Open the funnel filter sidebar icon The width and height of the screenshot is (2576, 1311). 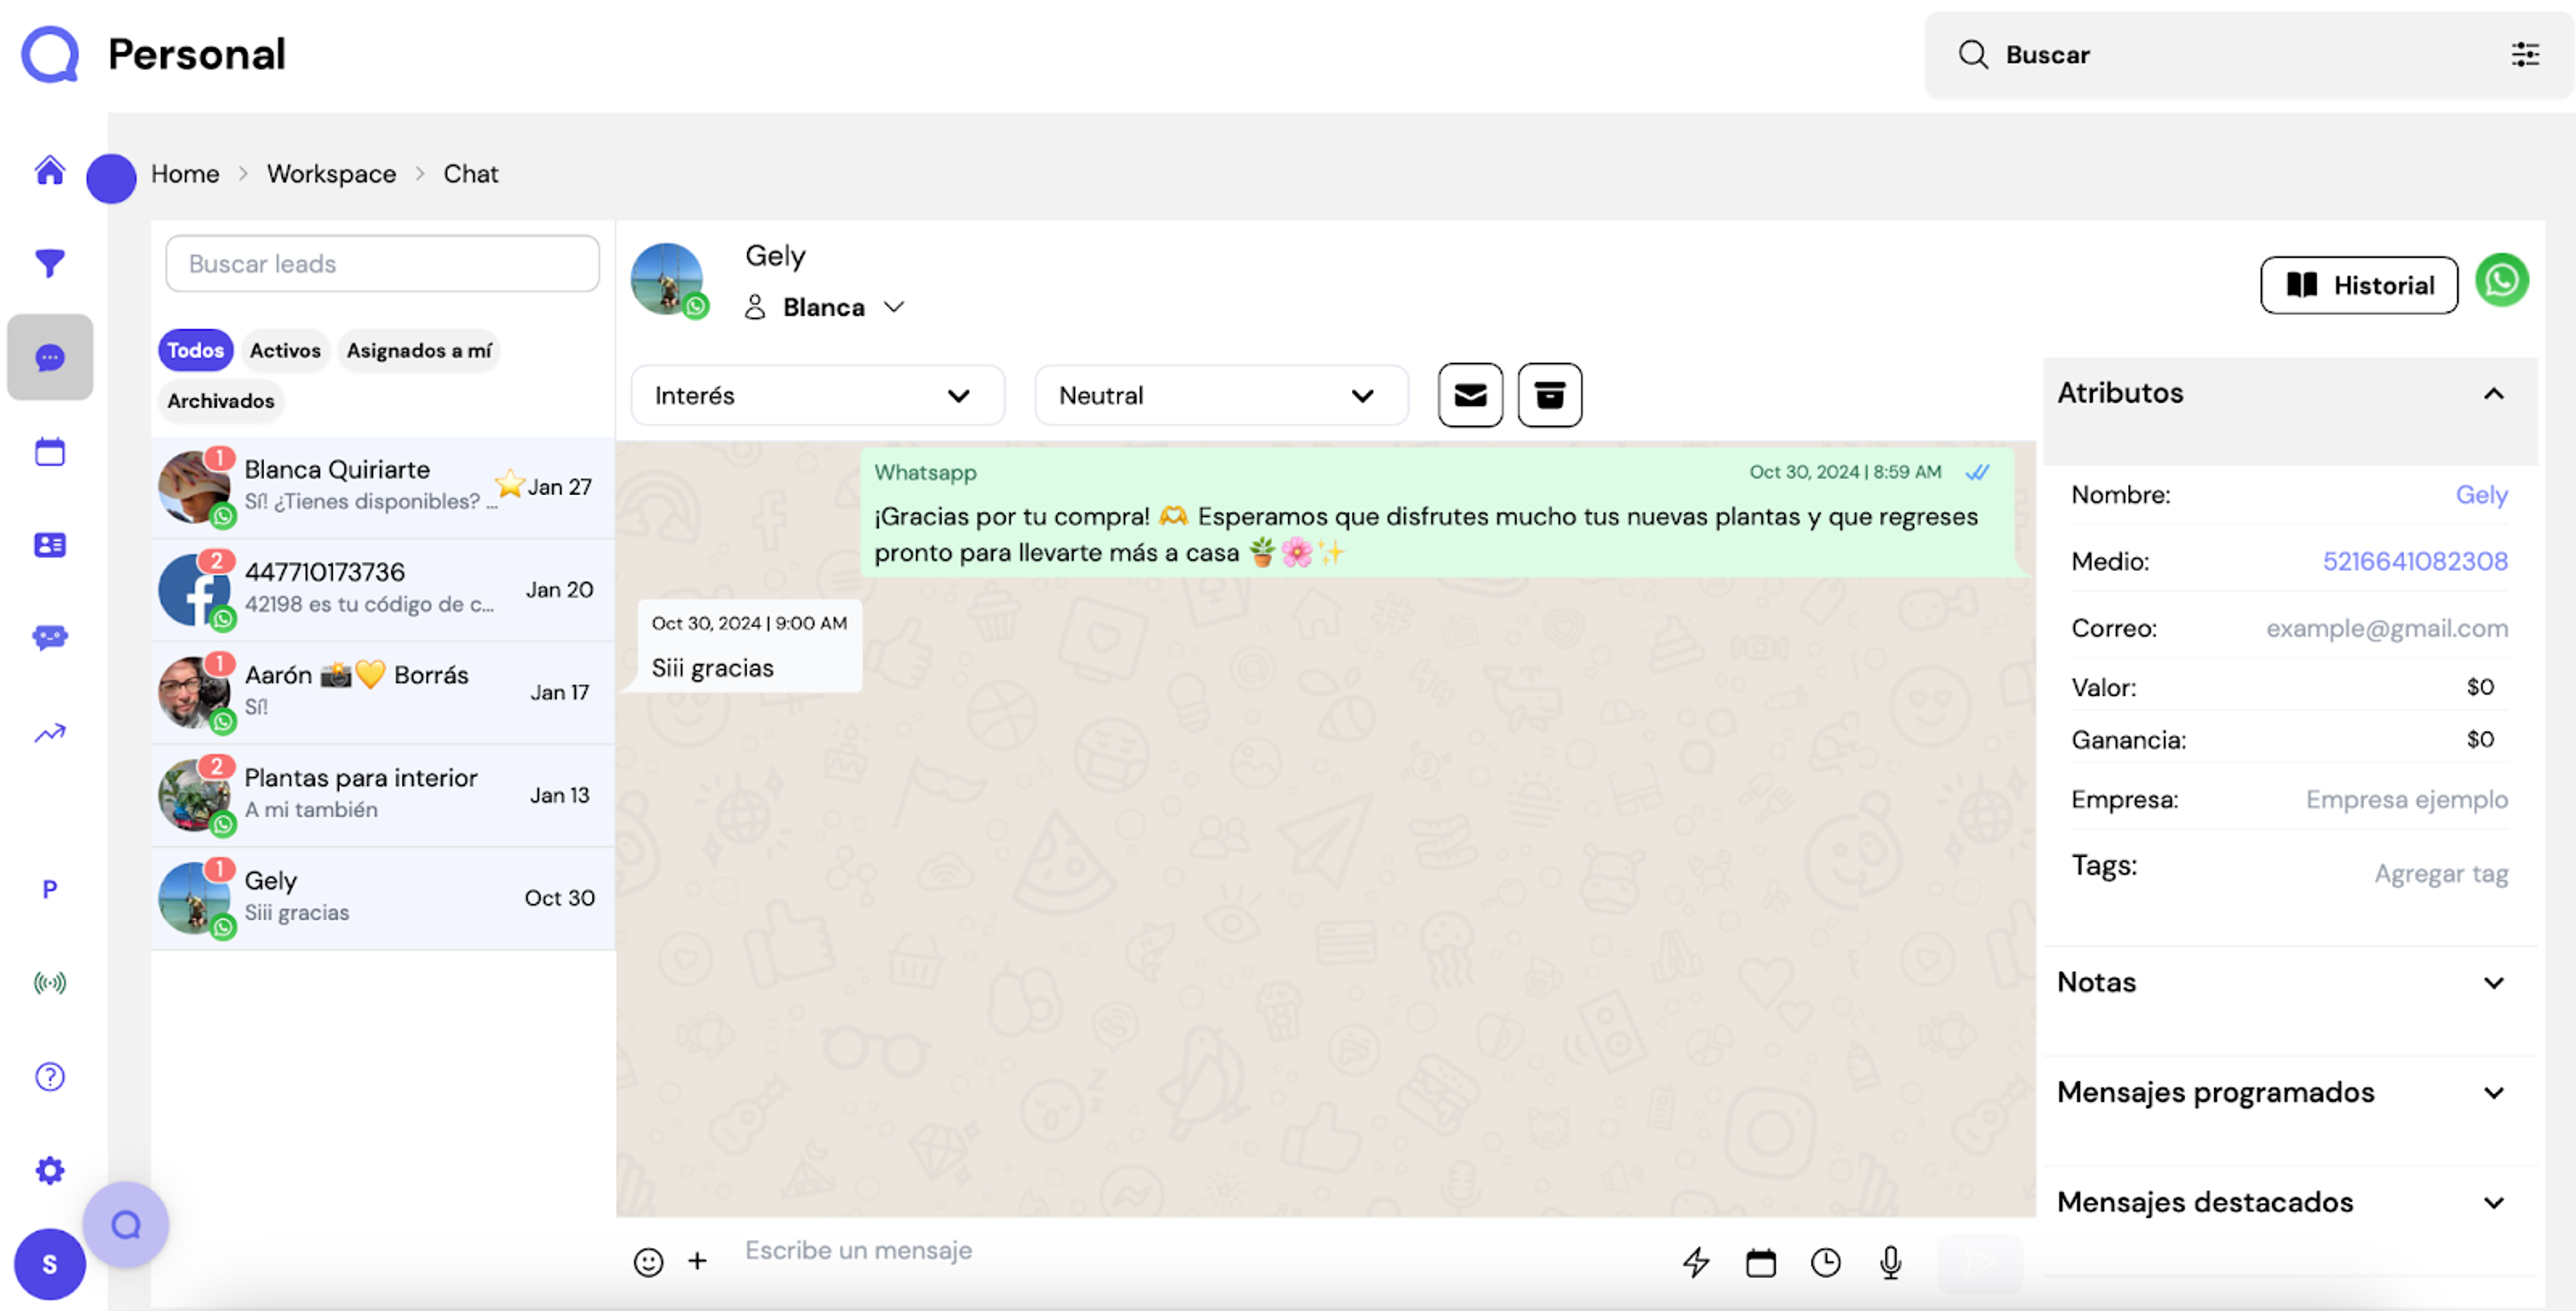point(50,264)
